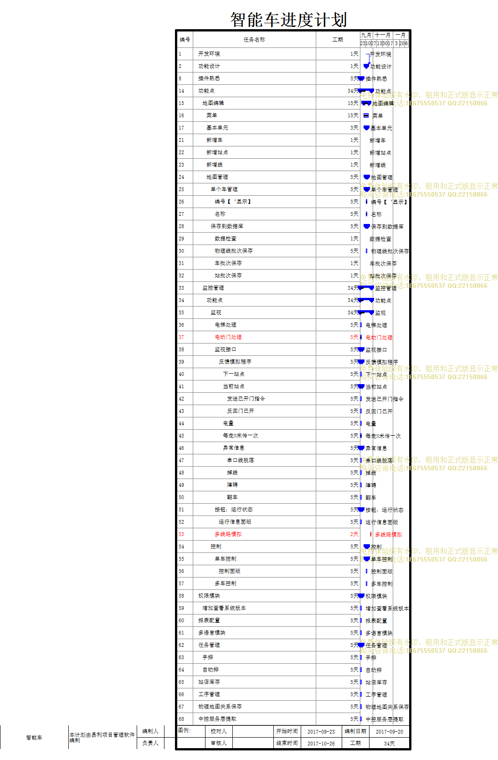The image size is (498, 760).
Task: Select task name '中控服务层提取' in row 68
Action: (217, 719)
